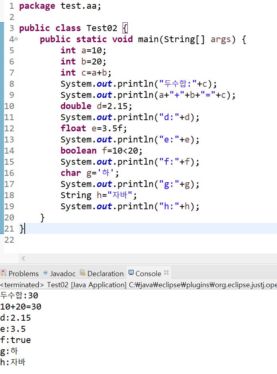Viewport: 277px width, 374px height.
Task: Click 'main(String[] args)' method signature
Action: point(187,39)
